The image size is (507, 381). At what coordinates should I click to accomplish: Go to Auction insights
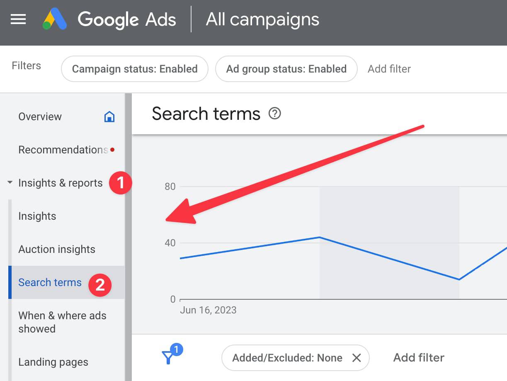[57, 249]
